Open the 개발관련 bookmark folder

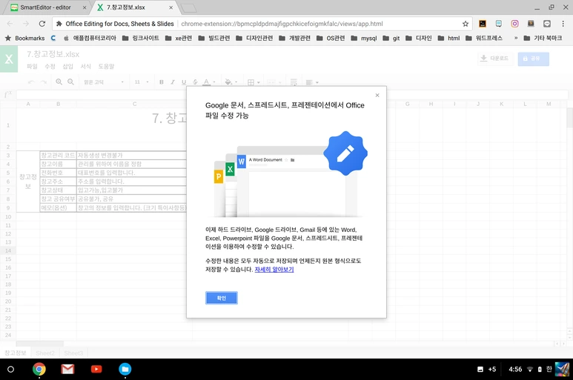click(x=294, y=38)
